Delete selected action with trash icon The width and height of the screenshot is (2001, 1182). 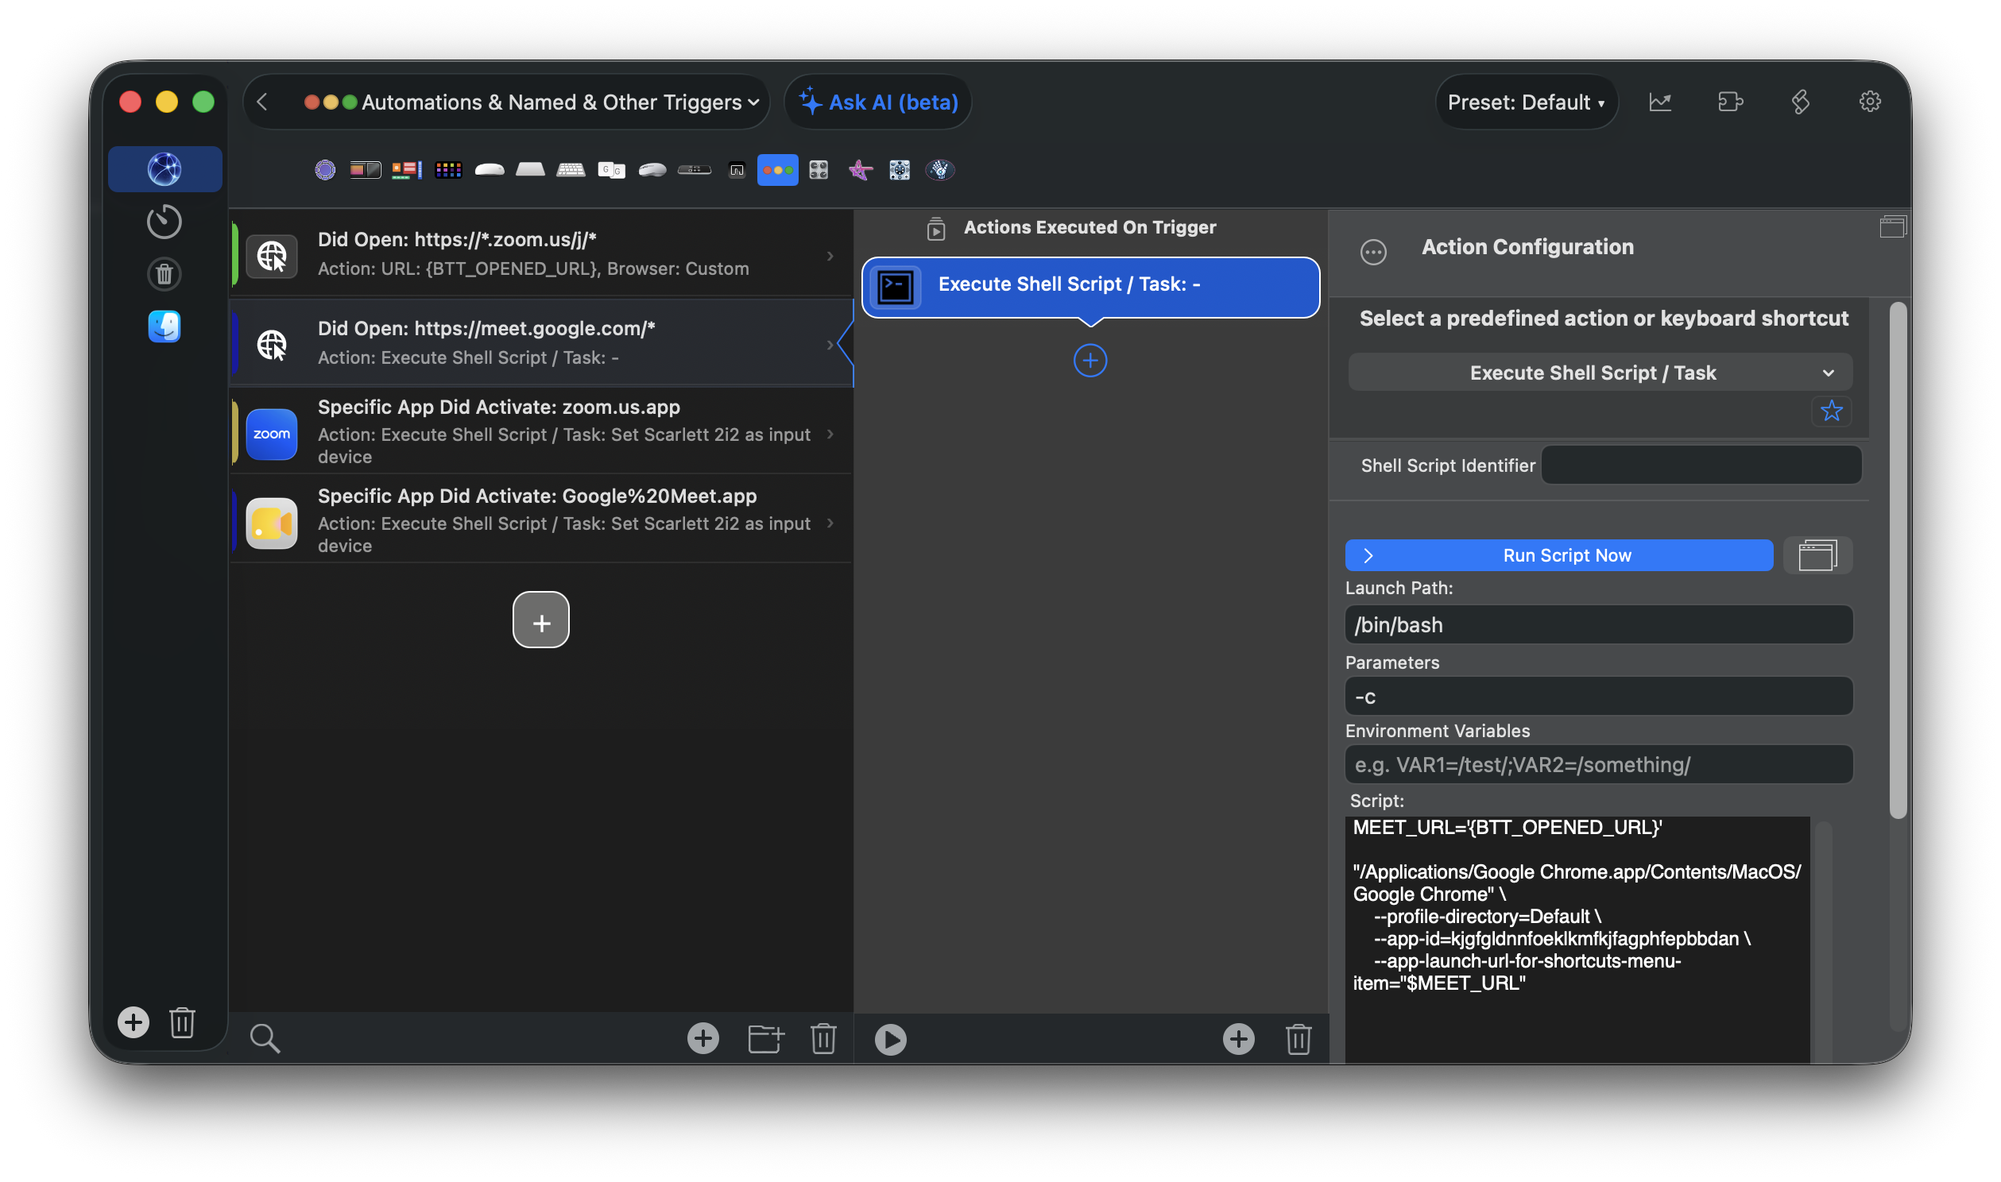point(1298,1039)
